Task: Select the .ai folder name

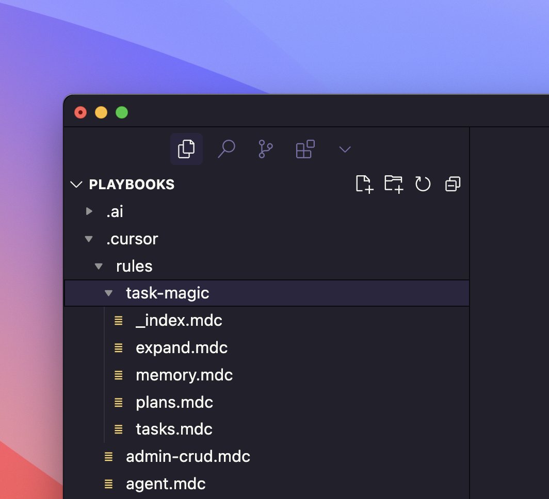Action: point(115,211)
